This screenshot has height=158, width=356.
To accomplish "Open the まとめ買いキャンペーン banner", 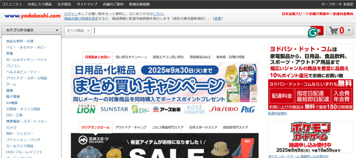I will point(164,88).
